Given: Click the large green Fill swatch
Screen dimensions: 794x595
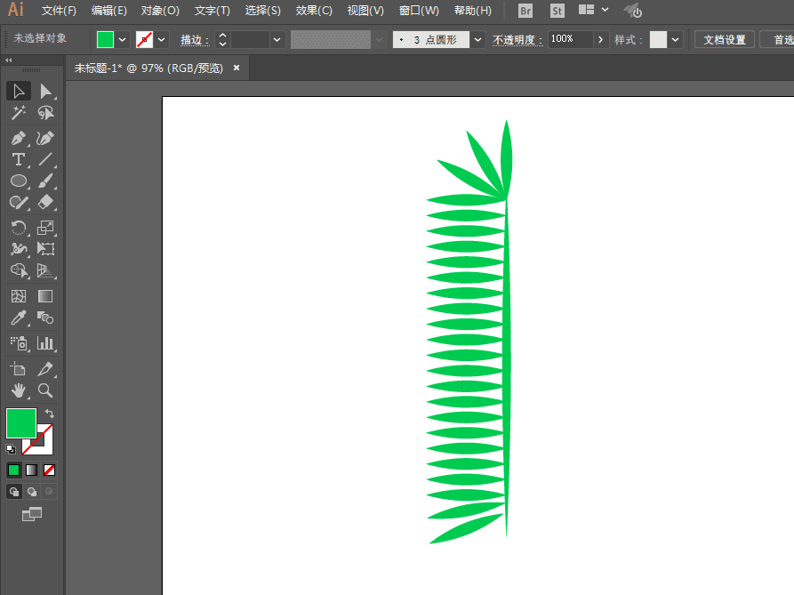Looking at the screenshot, I should pos(21,423).
